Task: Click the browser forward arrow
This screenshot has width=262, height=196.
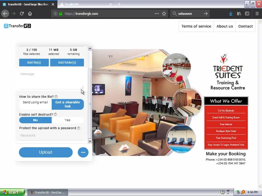Action: tap(14, 14)
